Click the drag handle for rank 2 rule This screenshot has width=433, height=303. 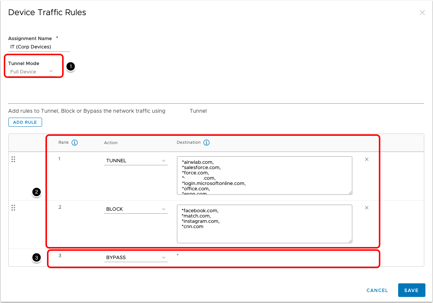click(13, 208)
